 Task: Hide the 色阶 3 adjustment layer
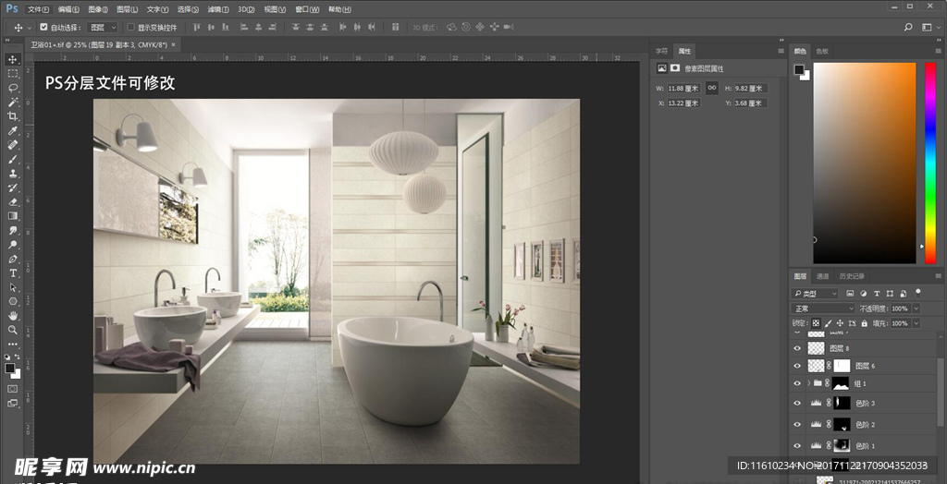click(797, 404)
